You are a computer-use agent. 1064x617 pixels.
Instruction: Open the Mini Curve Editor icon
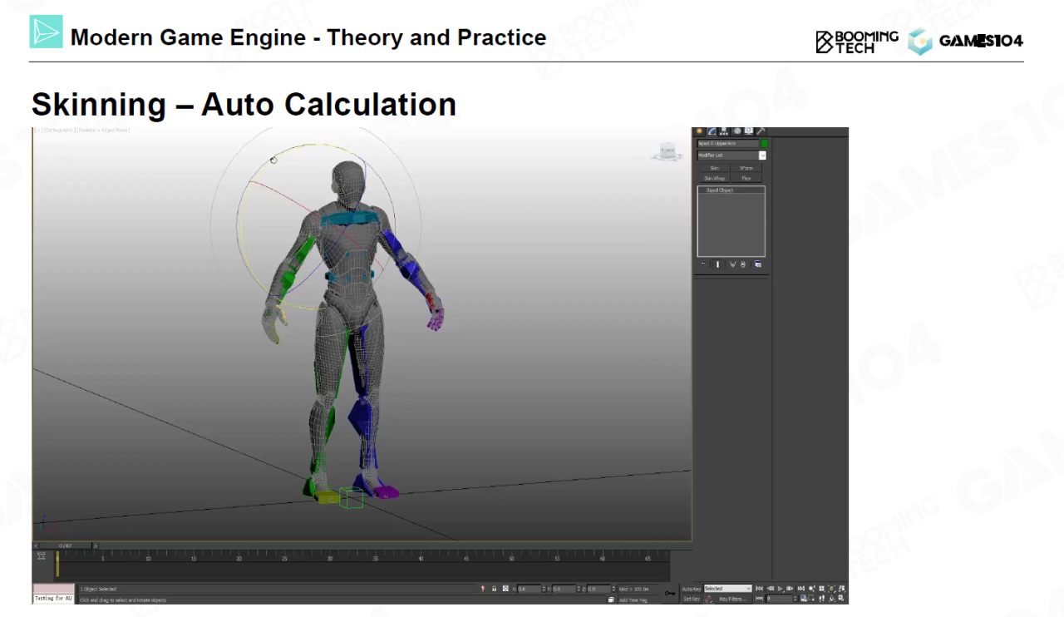click(x=41, y=555)
